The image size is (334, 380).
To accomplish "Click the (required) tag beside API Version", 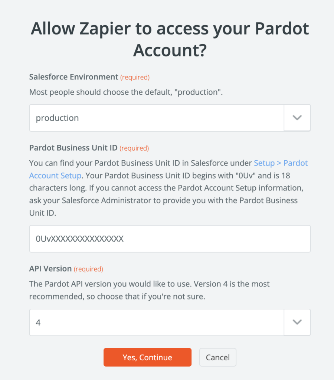I will click(88, 269).
